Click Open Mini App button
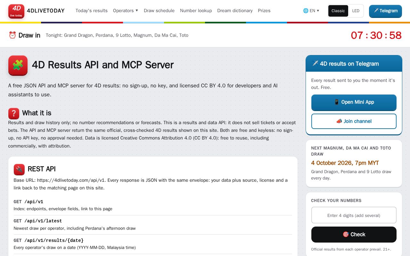410x256 pixels. pos(354,102)
